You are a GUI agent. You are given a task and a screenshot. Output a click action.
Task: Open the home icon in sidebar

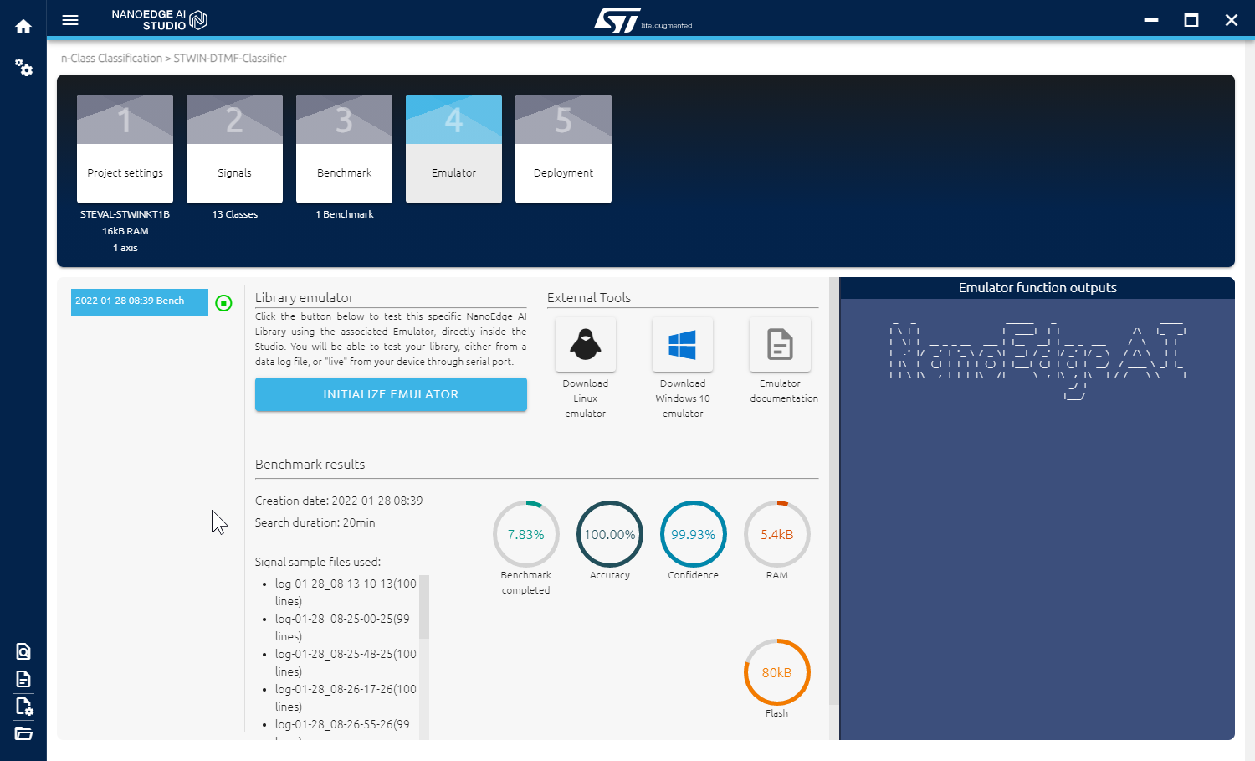(23, 27)
